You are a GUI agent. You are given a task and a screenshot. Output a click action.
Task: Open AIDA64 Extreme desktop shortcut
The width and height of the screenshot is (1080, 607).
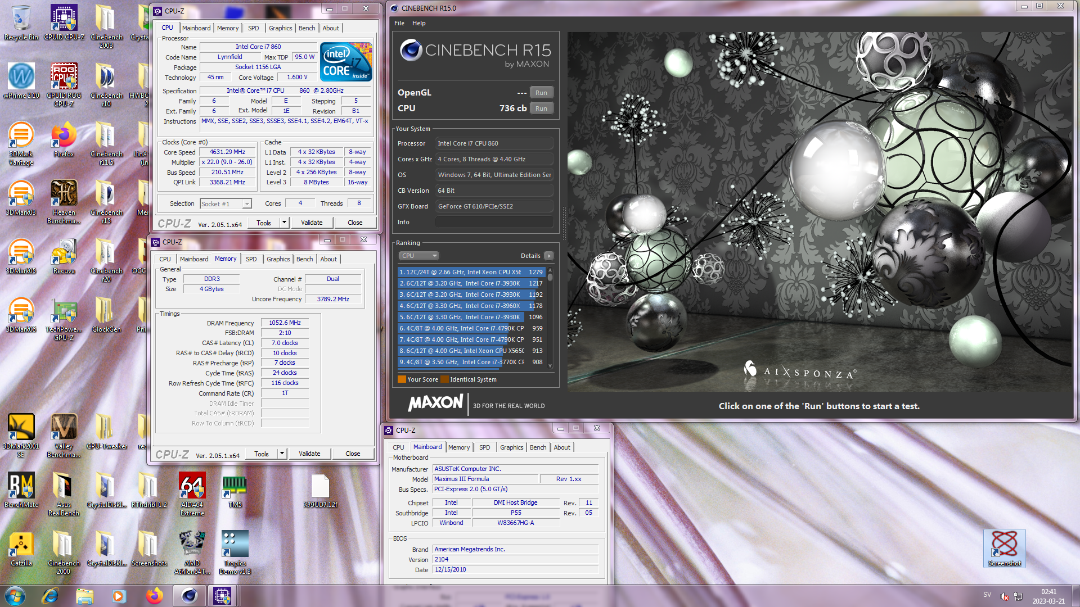click(192, 495)
